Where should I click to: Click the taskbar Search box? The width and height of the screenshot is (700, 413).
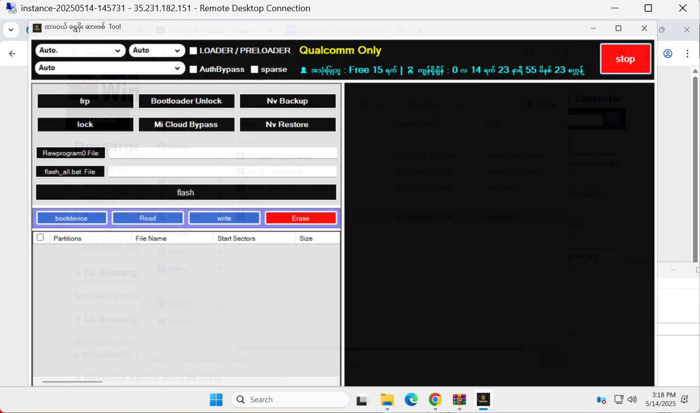coord(290,399)
